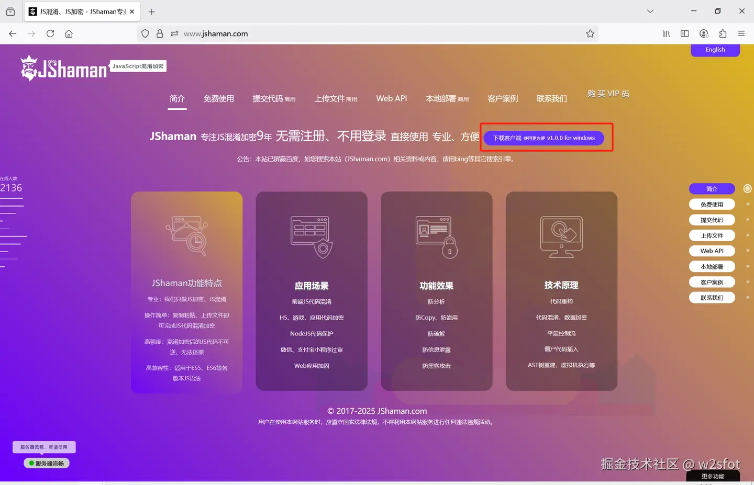Close the JShaman browser tab
The width and height of the screenshot is (754, 485).
click(x=132, y=12)
